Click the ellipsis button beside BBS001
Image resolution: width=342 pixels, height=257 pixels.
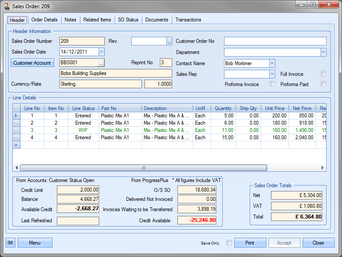pyautogui.click(x=101, y=63)
